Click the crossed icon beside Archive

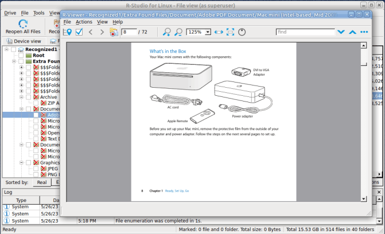(x=36, y=97)
